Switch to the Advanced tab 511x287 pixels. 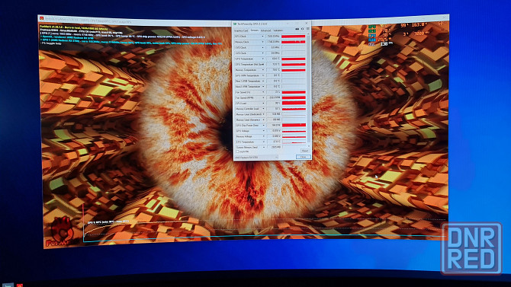(265, 30)
